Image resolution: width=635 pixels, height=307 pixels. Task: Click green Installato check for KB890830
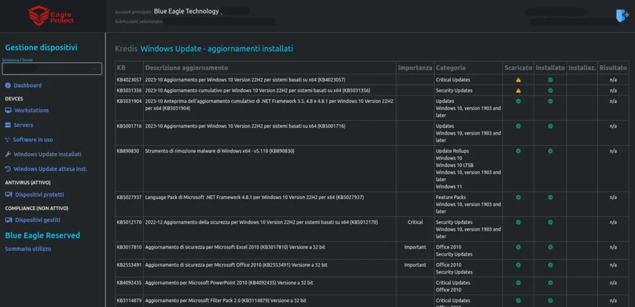(550, 151)
